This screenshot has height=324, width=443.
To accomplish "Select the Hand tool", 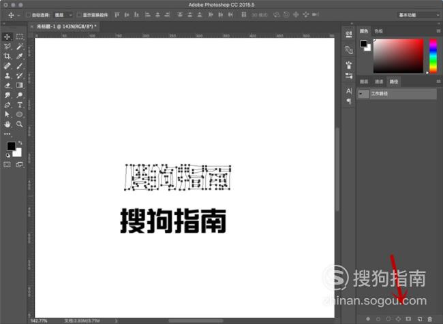I will (7, 124).
